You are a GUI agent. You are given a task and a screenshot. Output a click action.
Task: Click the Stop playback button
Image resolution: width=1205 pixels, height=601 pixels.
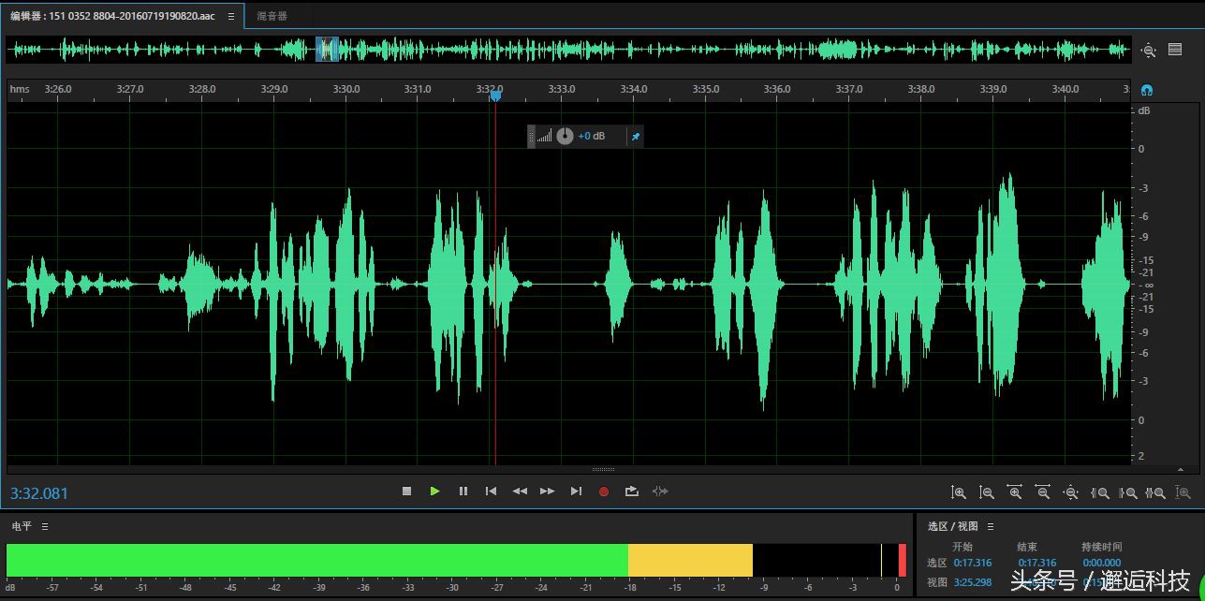click(406, 491)
